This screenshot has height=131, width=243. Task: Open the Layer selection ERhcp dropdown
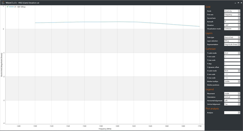point(232,41)
